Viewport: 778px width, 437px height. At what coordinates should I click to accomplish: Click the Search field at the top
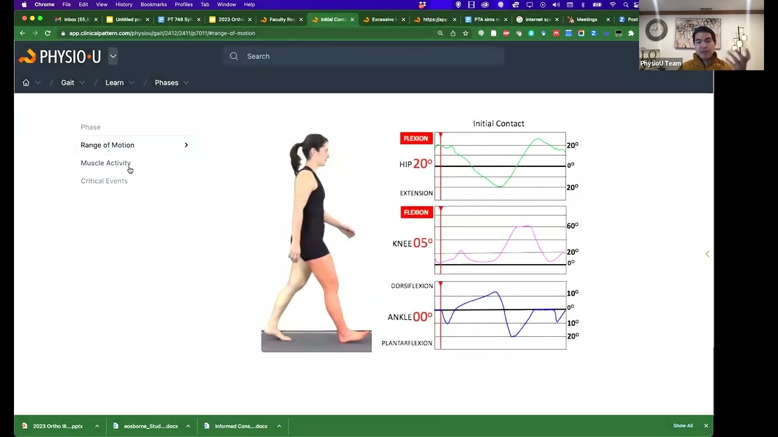pyautogui.click(x=363, y=56)
